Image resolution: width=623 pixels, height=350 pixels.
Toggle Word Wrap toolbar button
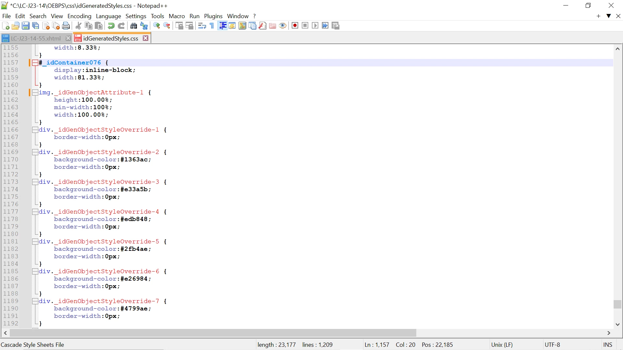point(202,26)
